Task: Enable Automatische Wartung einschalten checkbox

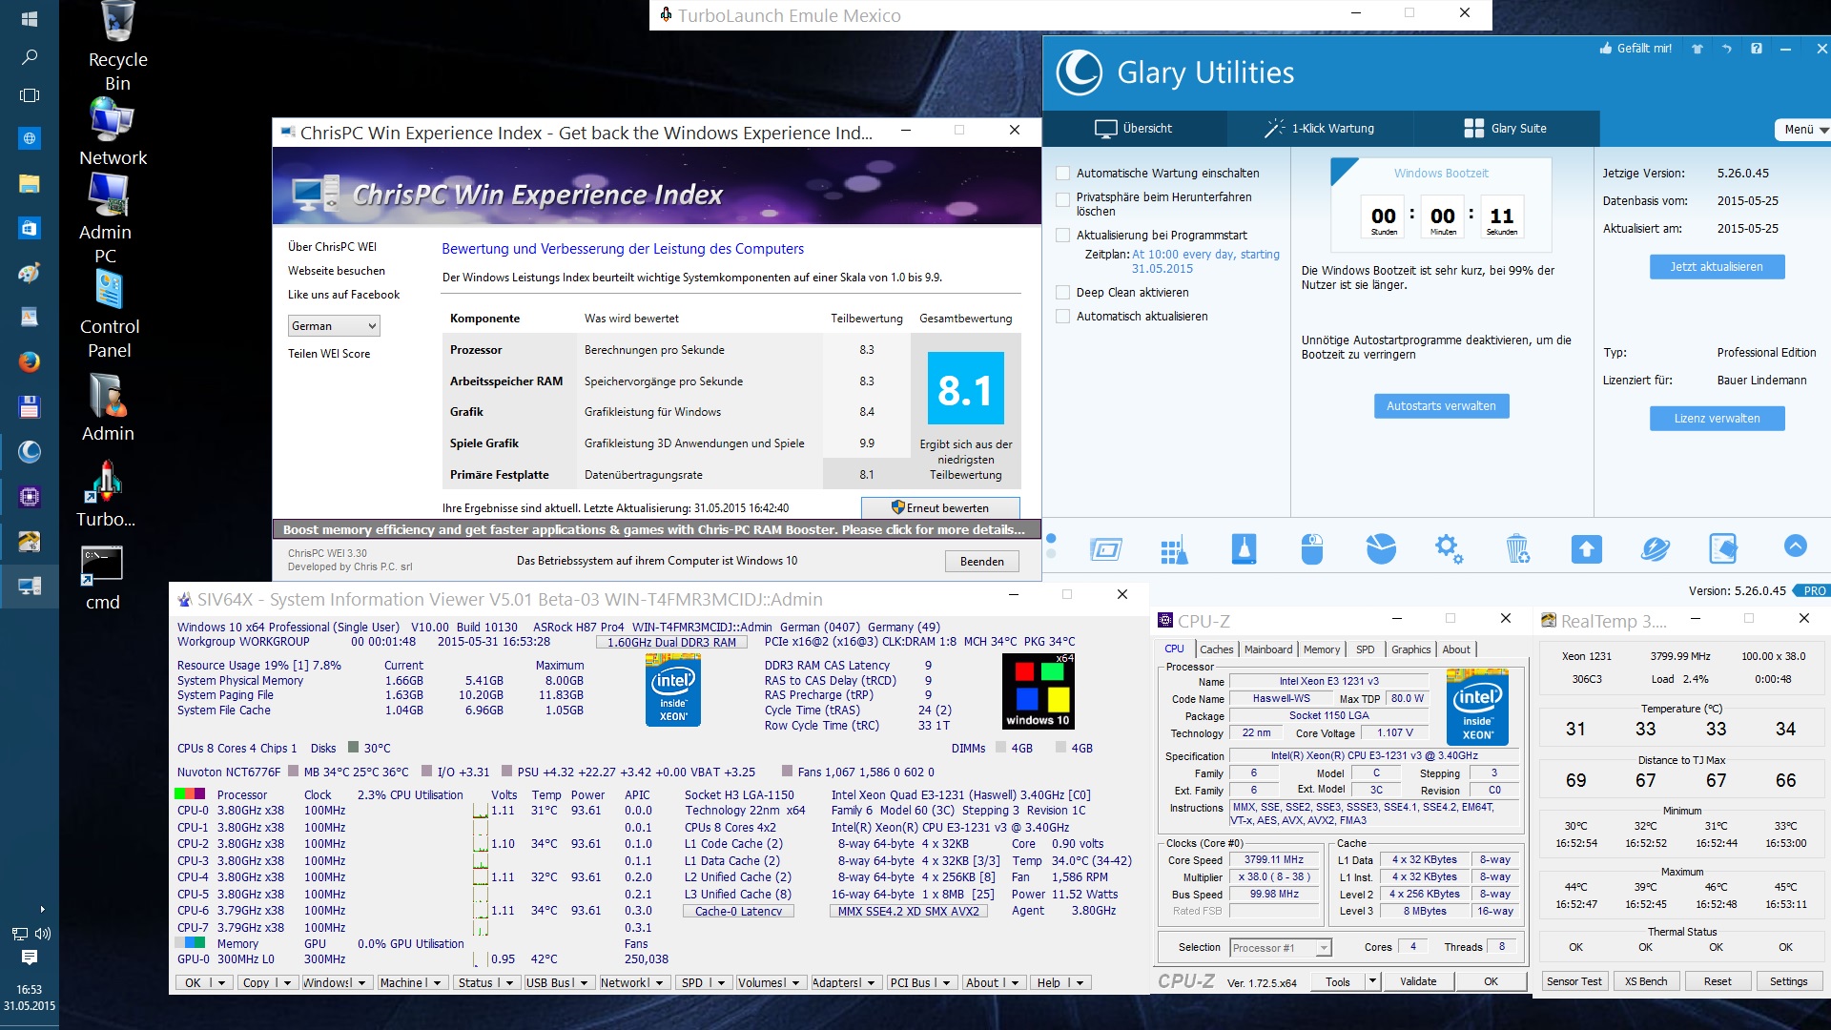Action: (1062, 174)
